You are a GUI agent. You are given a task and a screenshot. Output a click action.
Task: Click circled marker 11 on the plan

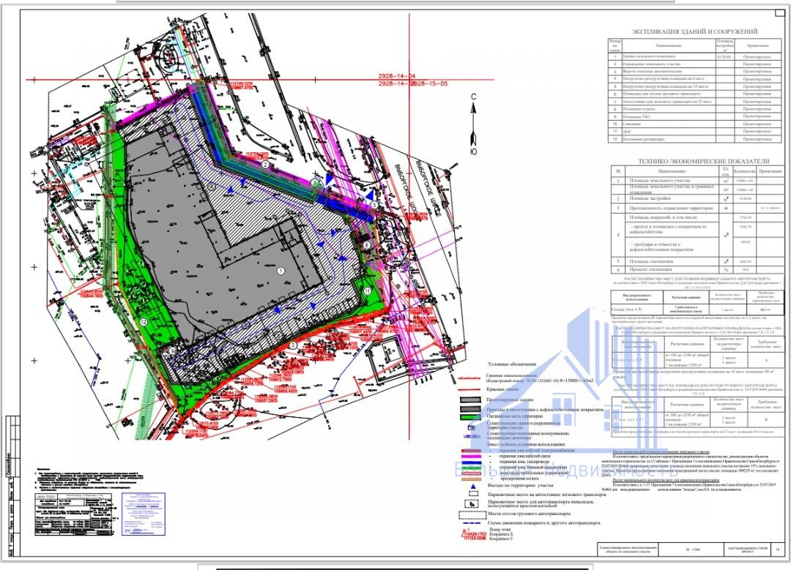(x=368, y=290)
